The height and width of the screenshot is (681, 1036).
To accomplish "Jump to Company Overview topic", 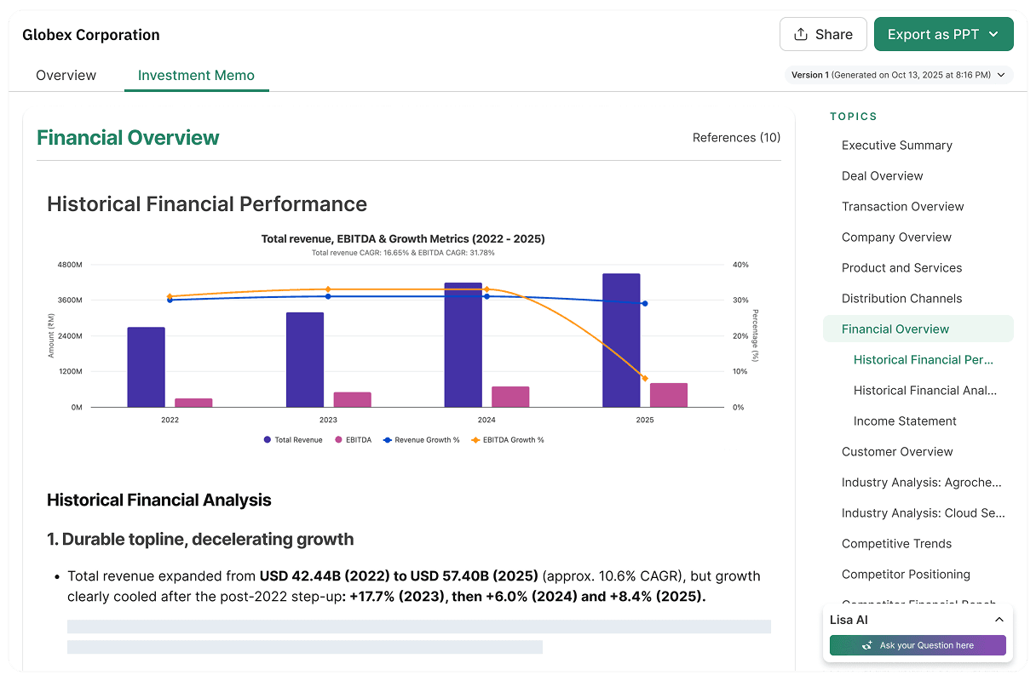I will pyautogui.click(x=896, y=237).
